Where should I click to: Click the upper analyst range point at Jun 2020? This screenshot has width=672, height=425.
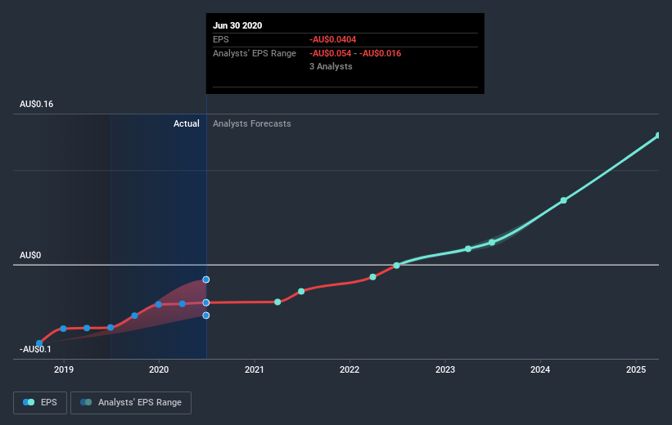[x=206, y=280]
